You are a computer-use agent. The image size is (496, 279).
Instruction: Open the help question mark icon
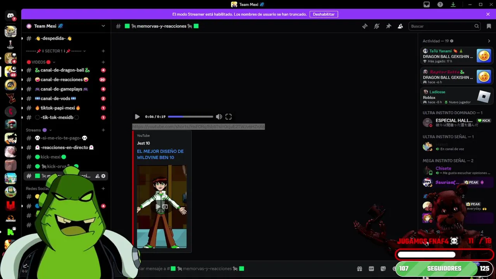coord(440,5)
